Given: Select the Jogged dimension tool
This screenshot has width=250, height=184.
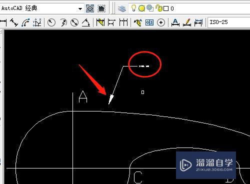Looking at the screenshot, I should (x=63, y=22).
